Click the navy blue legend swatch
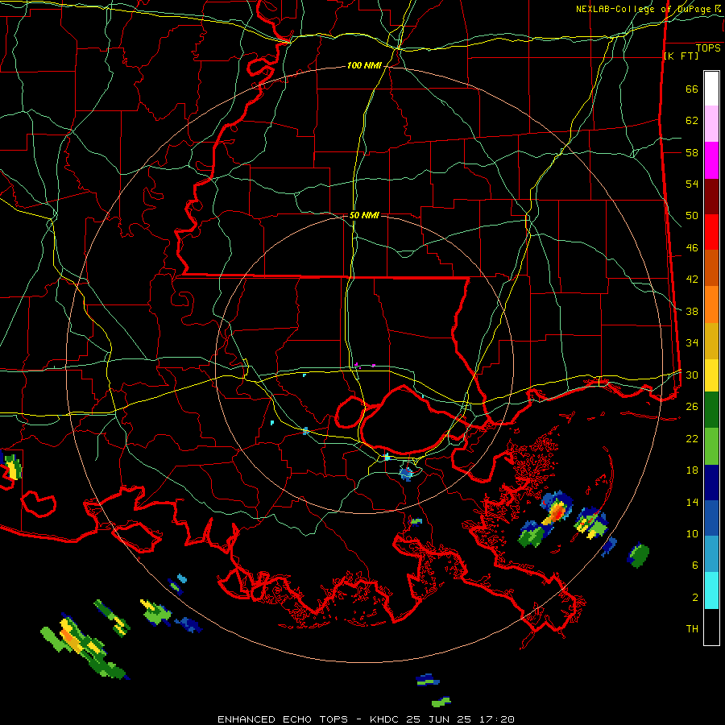725x725 pixels. point(711,483)
